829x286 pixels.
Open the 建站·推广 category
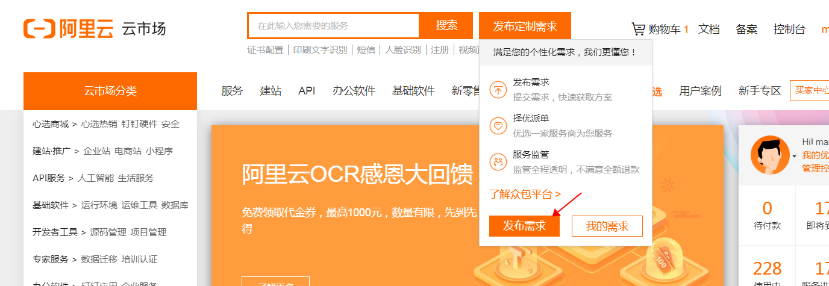[52, 151]
